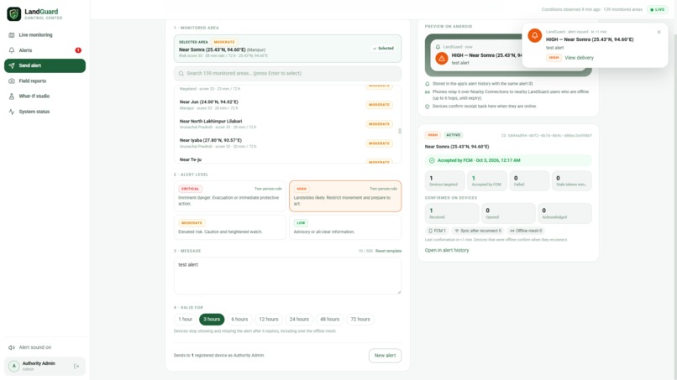Screen dimensions: 677x380
Task: Click Reset template link
Action: coord(388,251)
